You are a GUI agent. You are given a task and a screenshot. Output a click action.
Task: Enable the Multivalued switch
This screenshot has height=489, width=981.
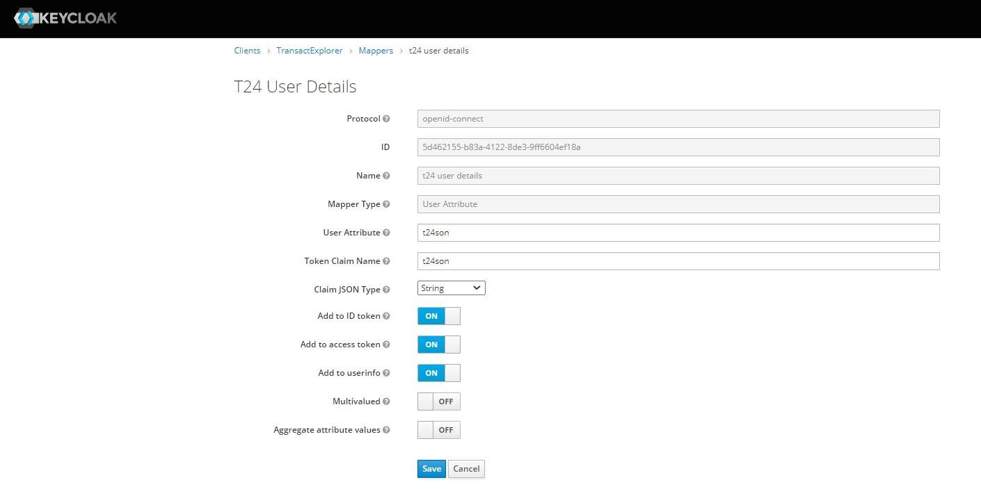[438, 401]
